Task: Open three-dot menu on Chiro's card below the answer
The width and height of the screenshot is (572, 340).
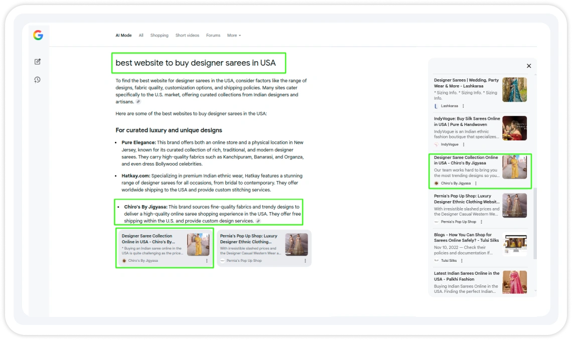Action: (207, 261)
